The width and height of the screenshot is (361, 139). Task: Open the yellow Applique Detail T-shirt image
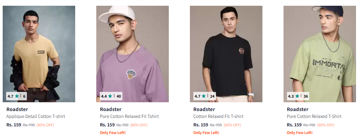point(39,54)
